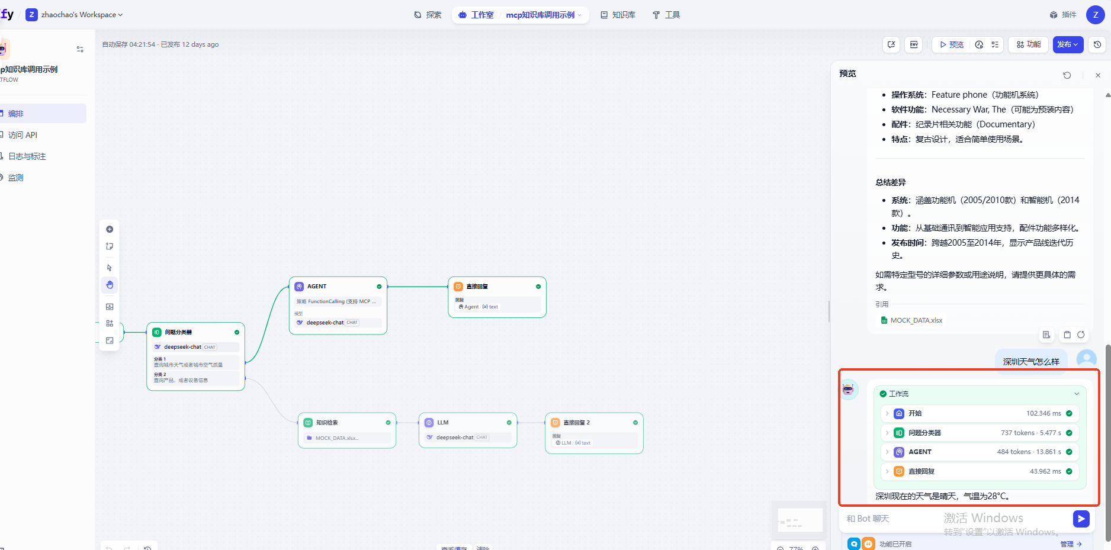Click the 和 Bot 聊天 input field
This screenshot has height=550, width=1111.
(948, 519)
